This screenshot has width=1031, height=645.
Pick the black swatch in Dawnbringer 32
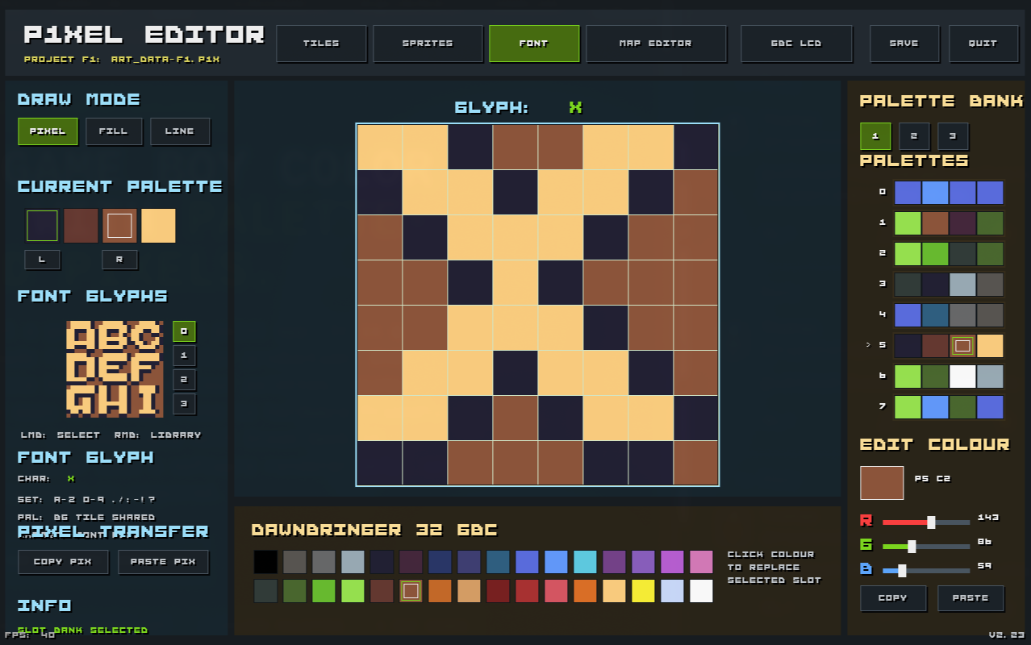coord(265,562)
